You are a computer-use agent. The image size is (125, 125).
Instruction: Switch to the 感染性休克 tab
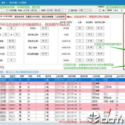click(19, 17)
